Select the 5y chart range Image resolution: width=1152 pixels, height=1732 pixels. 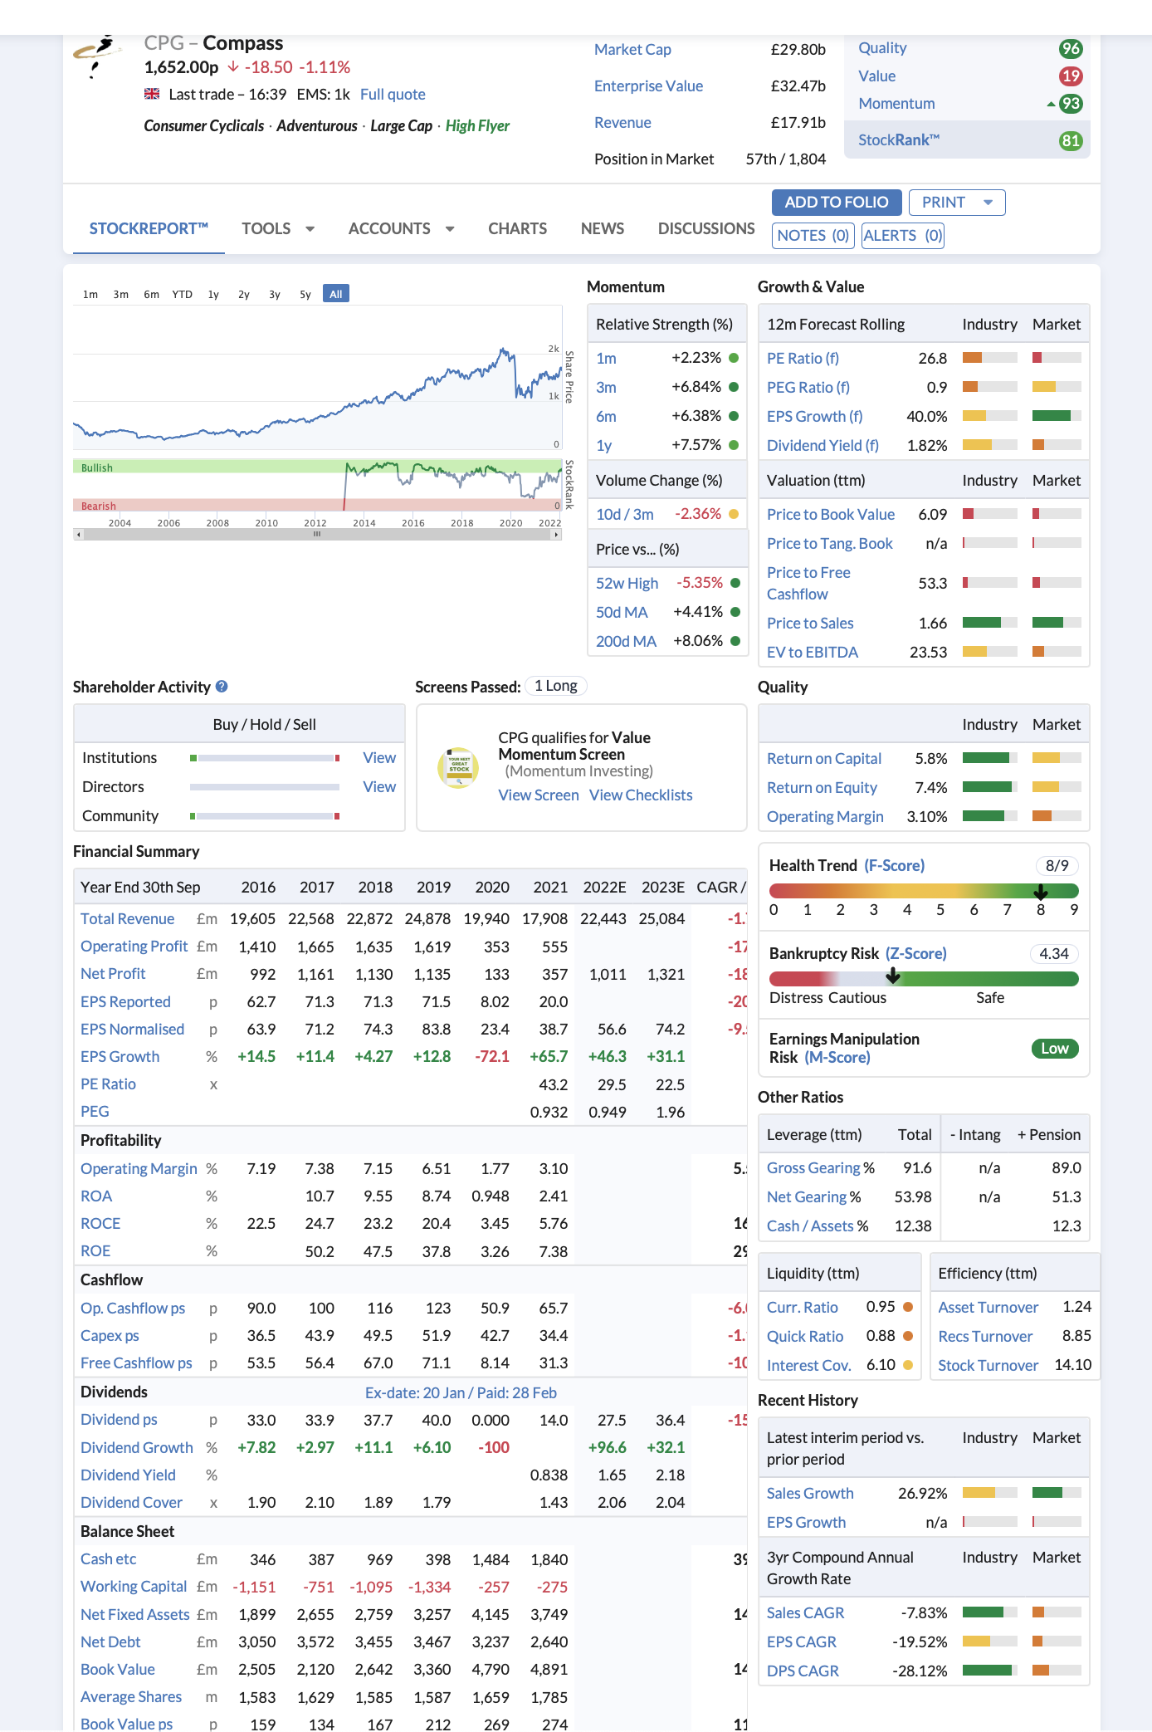point(305,294)
